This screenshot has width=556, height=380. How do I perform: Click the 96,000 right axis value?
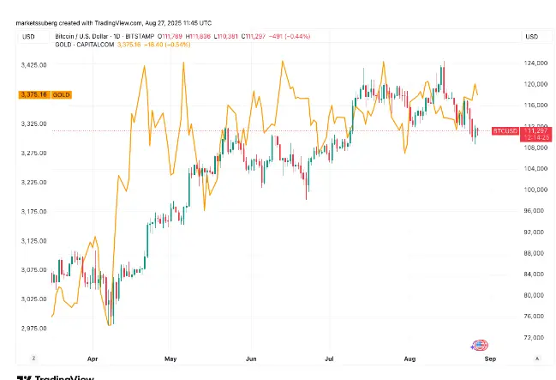coord(534,211)
